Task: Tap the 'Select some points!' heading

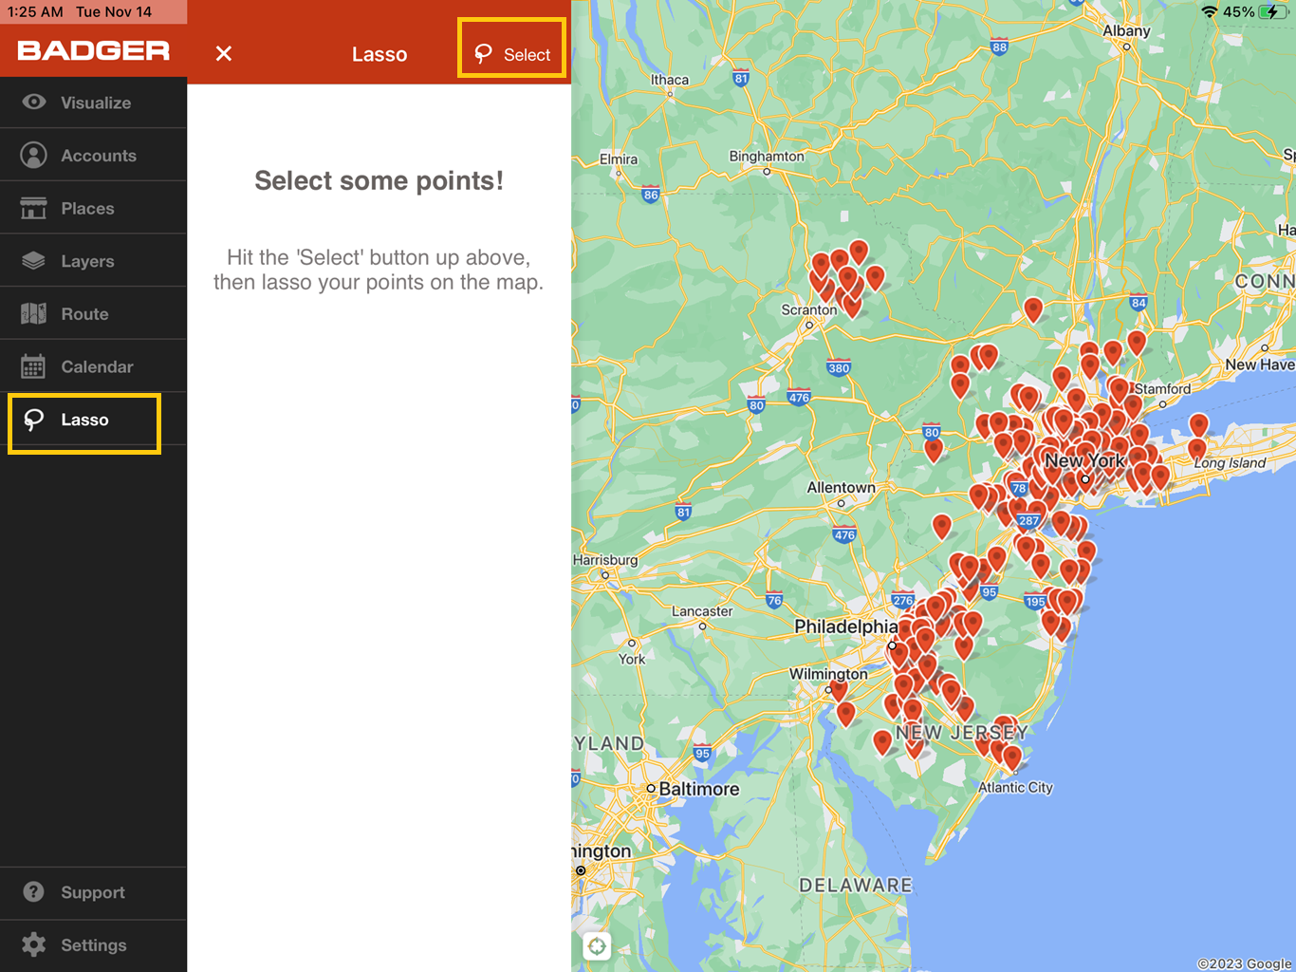Action: coord(380,180)
